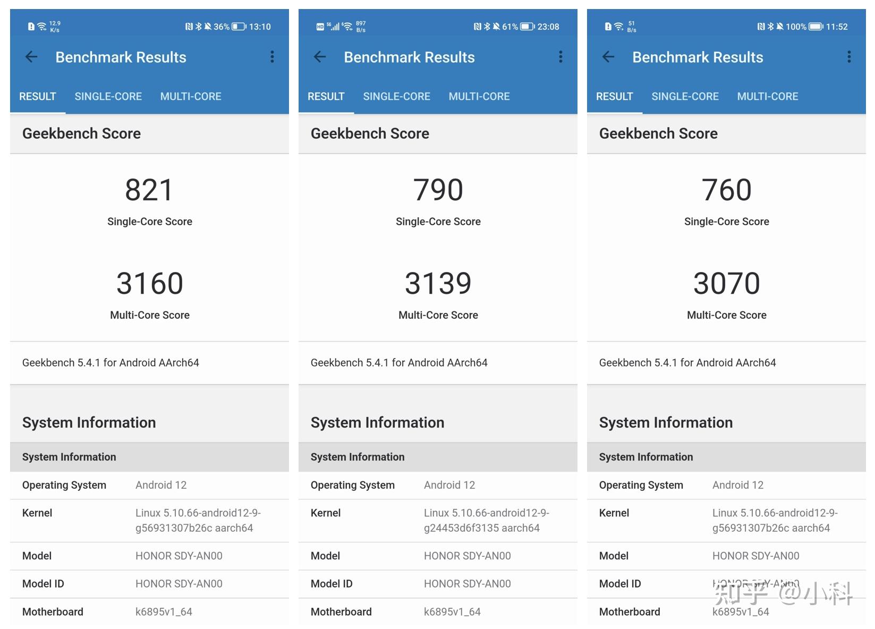Switch to MULTI-CORE tab on the 760 score screen

tap(768, 96)
